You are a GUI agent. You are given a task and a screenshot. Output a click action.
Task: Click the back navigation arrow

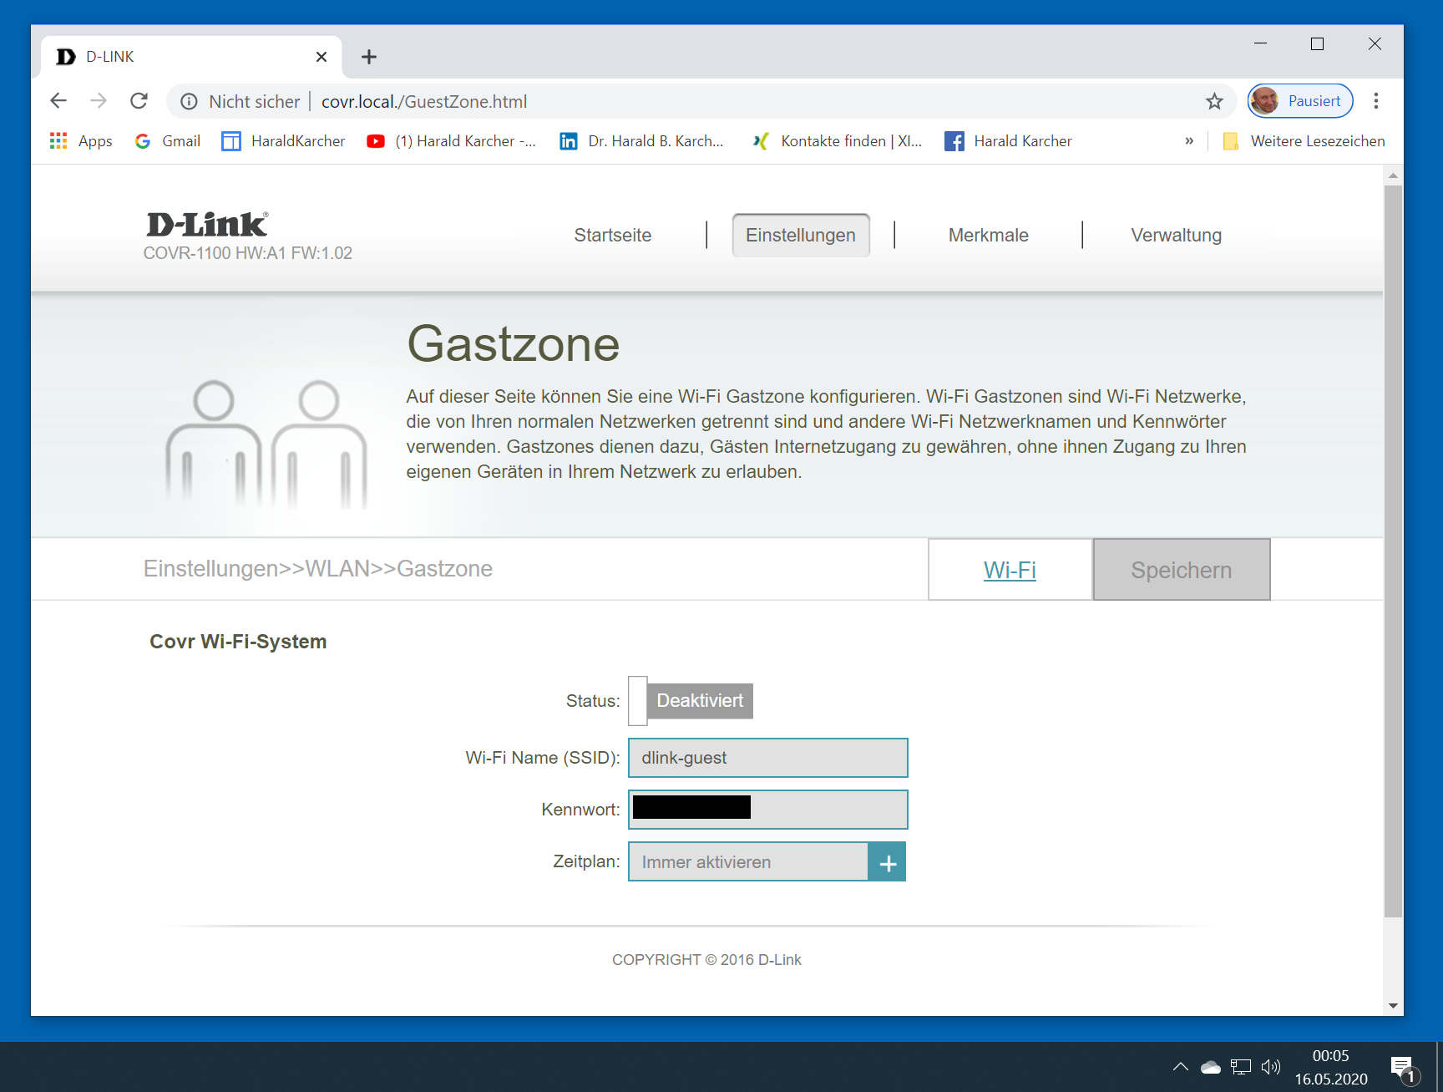58,101
